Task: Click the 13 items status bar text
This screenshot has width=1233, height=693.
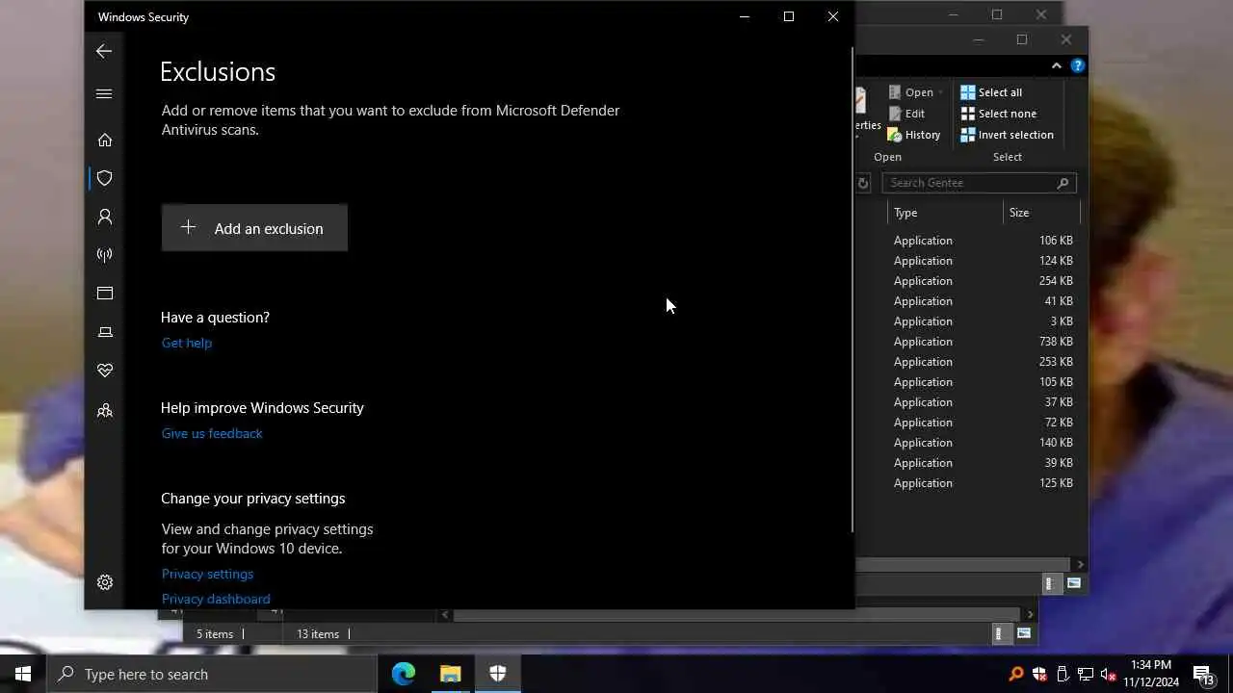Action: 318,634
